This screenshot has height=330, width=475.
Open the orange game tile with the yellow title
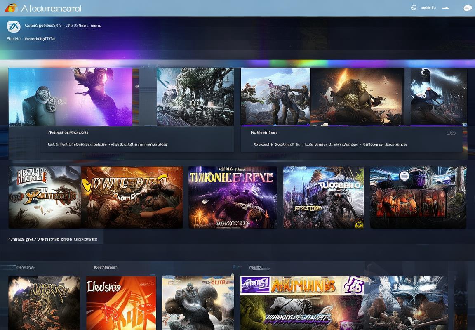132,197
